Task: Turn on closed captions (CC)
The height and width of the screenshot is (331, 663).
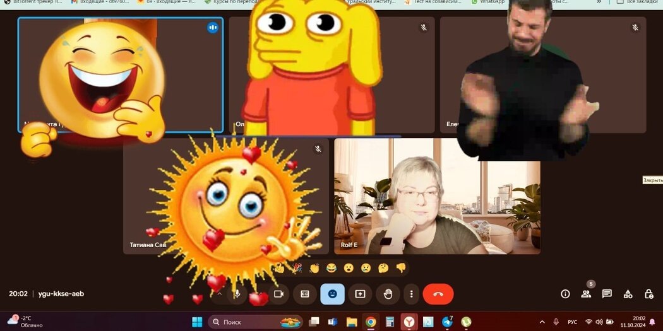Action: pyautogui.click(x=305, y=294)
